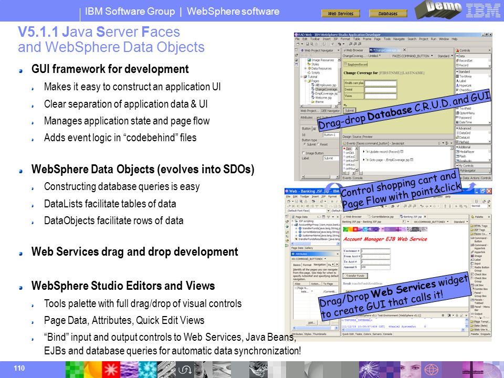Screen dimensions: 504x378
Task: Switch to the Navigation tab in Attributes view
Action: (x=320, y=265)
